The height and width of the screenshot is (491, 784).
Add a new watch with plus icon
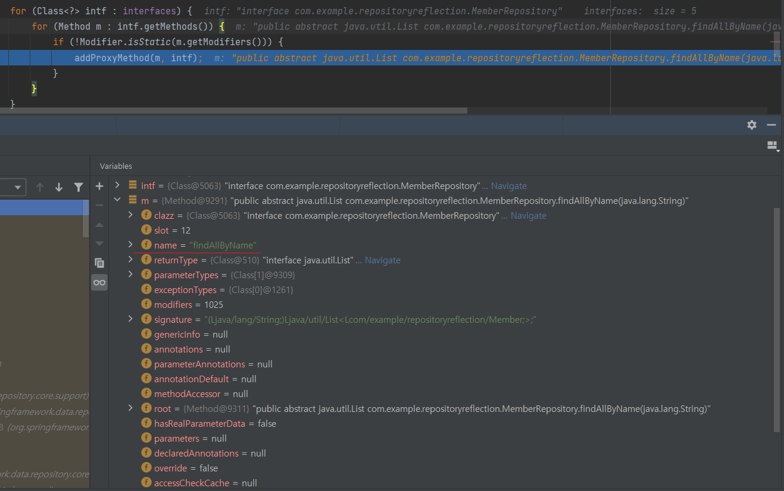[99, 186]
